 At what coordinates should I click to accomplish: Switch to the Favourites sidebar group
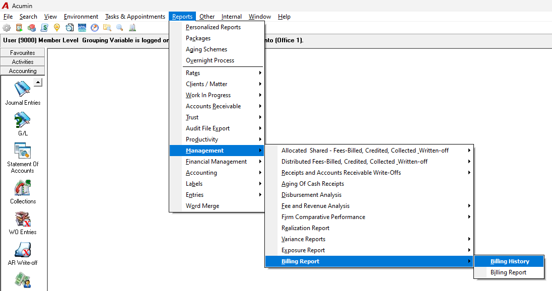(x=23, y=53)
